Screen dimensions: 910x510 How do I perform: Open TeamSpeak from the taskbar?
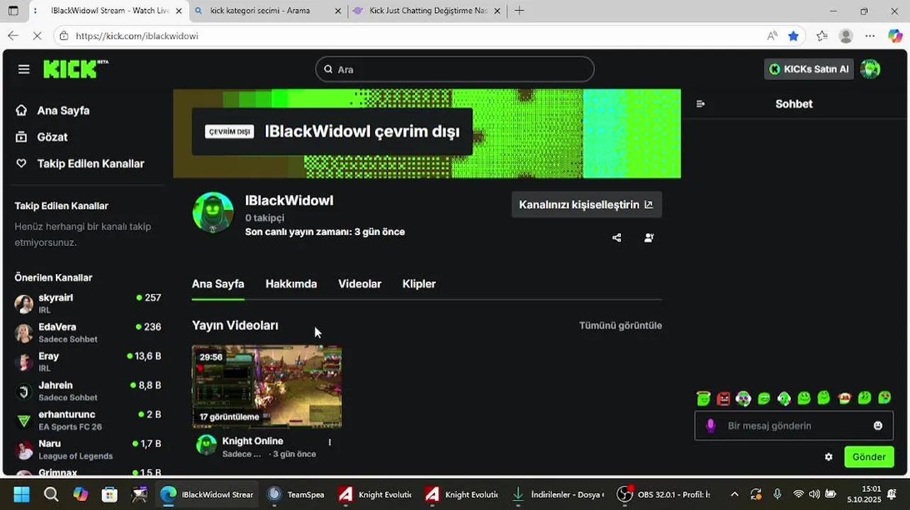click(296, 494)
